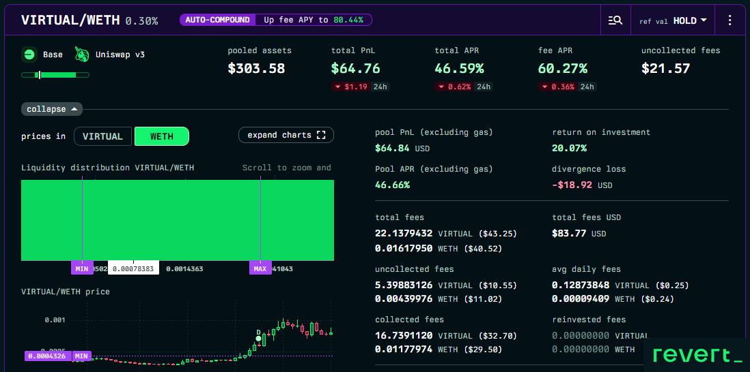Click total fees 0.01617950 WETH
750x372 pixels.
pos(439,248)
